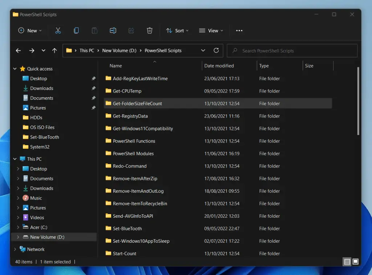Open the View layout dropdown
372x275 pixels.
click(x=211, y=30)
